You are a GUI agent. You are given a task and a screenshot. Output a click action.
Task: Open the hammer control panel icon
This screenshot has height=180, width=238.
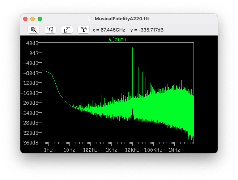pyautogui.click(x=84, y=30)
